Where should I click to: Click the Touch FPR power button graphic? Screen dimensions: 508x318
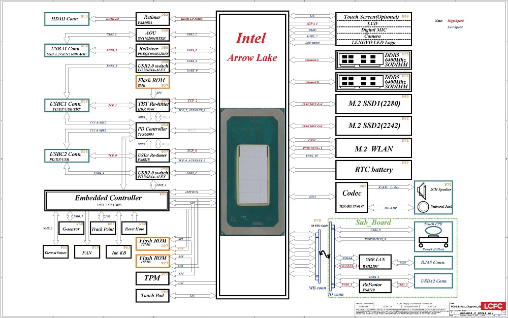[433, 236]
